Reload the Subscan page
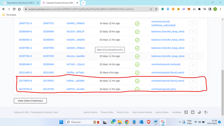 (x=14, y=9)
